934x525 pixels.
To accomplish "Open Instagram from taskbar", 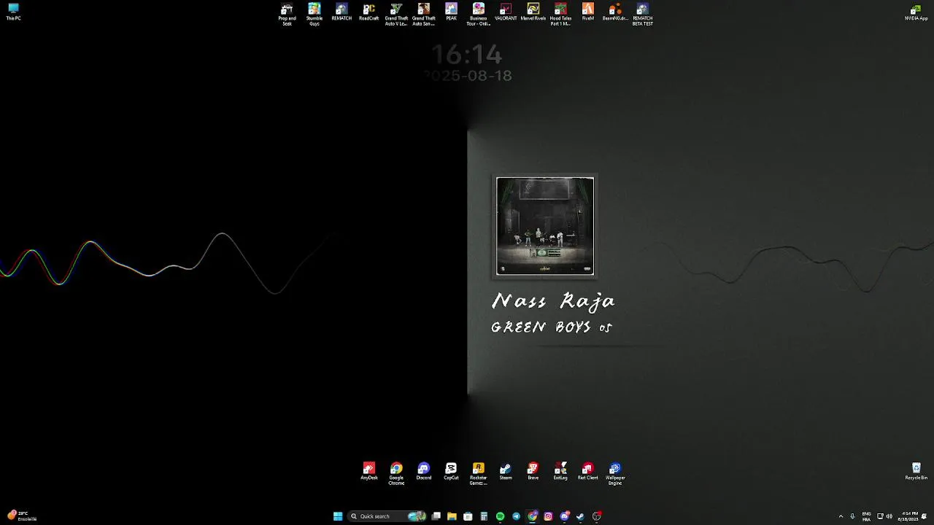I will click(x=548, y=516).
